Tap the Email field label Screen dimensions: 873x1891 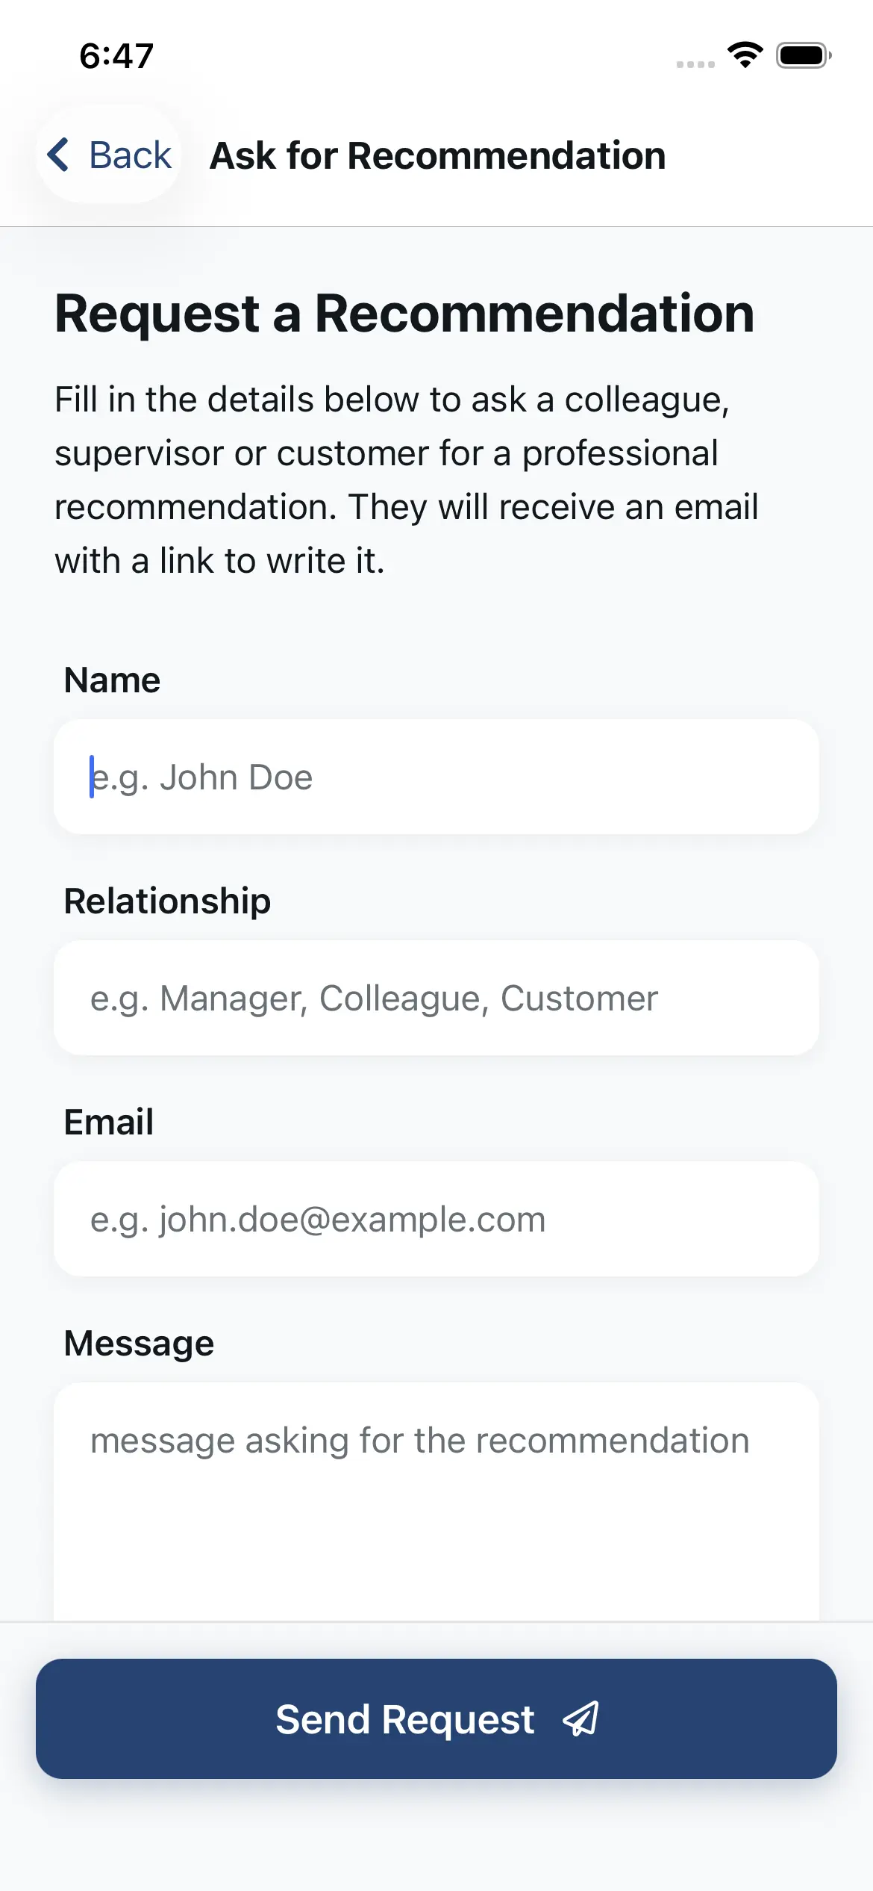109,1122
